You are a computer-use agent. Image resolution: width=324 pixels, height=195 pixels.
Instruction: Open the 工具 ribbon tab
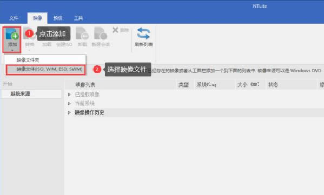point(78,18)
